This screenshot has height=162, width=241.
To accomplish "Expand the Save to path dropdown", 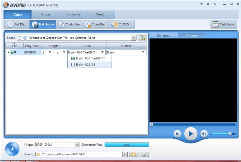I will coord(125,154).
